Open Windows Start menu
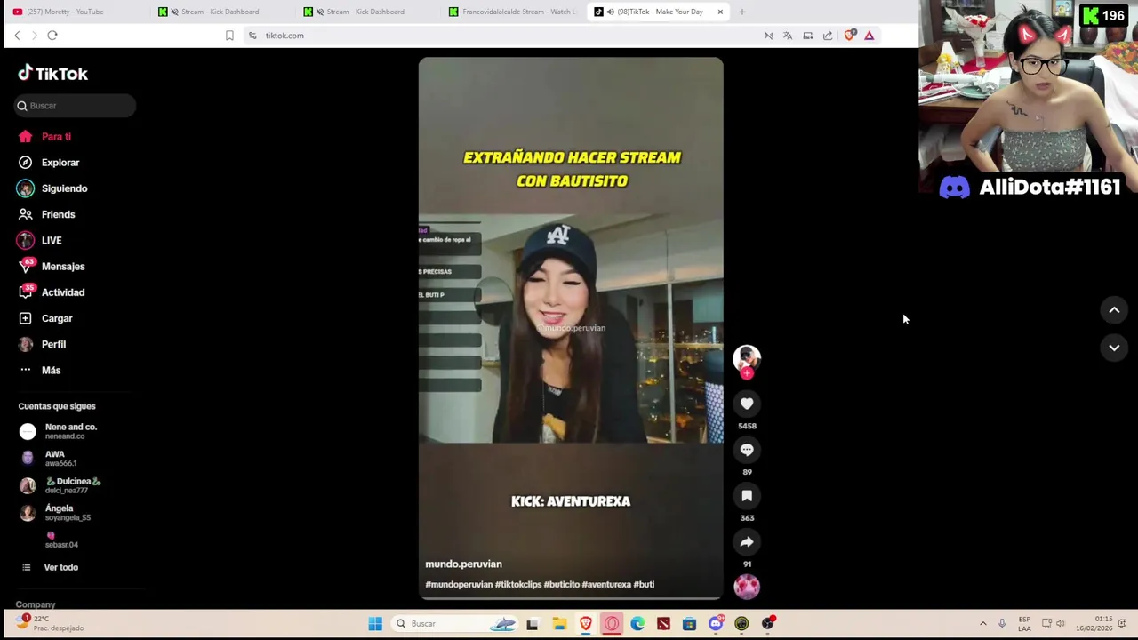The image size is (1138, 640). point(375,624)
